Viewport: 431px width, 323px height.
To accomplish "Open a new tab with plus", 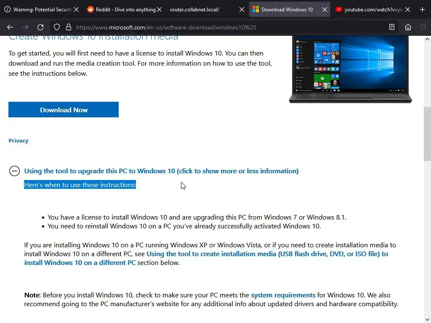I will tap(423, 10).
